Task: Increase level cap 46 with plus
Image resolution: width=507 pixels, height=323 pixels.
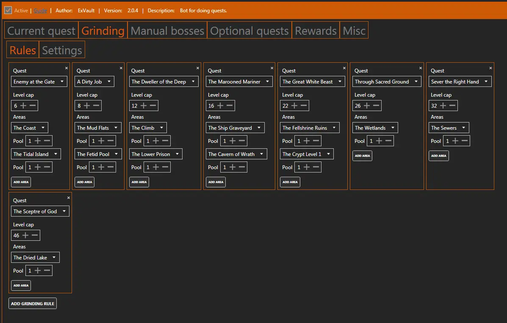Action: pos(25,235)
